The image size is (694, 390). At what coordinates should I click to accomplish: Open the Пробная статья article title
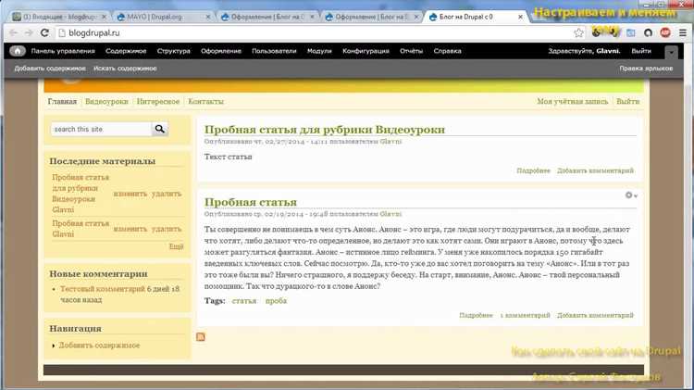pyautogui.click(x=251, y=202)
